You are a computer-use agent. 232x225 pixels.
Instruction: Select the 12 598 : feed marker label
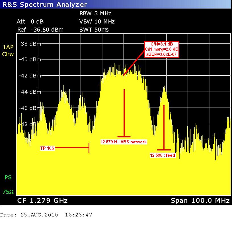pos(163,155)
